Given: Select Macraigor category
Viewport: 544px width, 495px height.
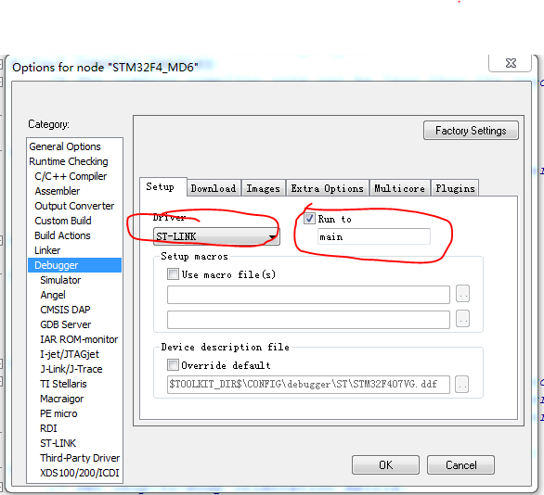Looking at the screenshot, I should tap(62, 399).
